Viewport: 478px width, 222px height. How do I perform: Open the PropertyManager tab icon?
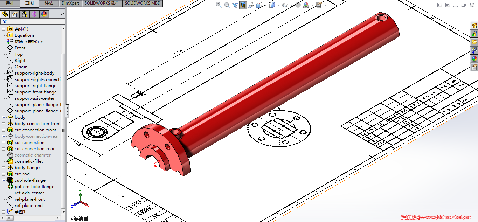[x=15, y=14]
